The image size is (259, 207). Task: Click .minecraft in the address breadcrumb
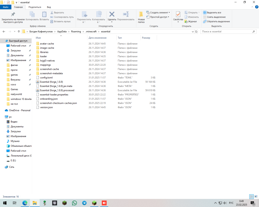pyautogui.click(x=91, y=32)
